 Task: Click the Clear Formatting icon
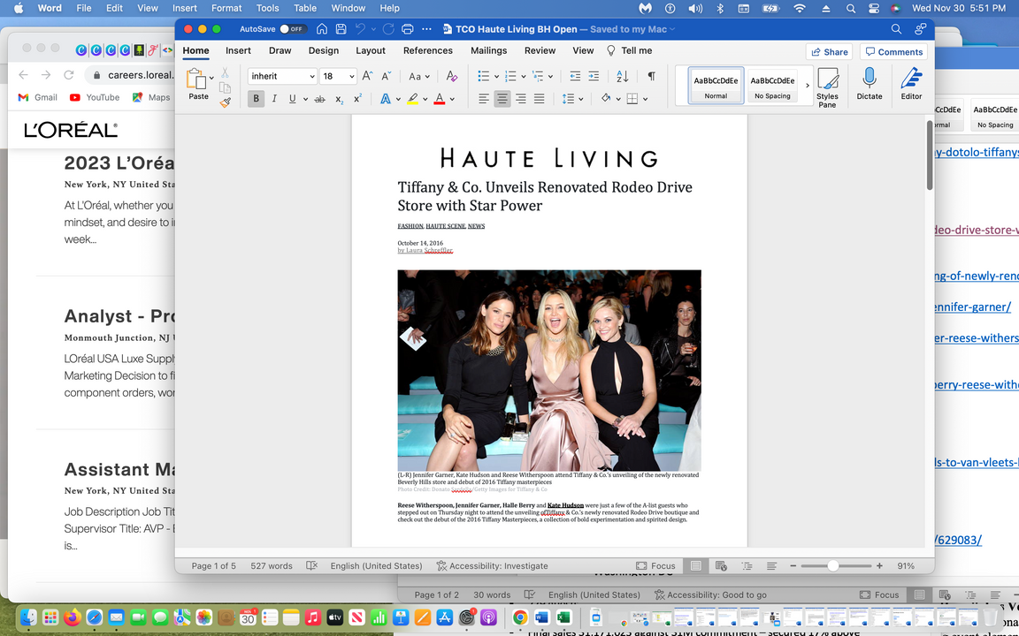pos(451,77)
